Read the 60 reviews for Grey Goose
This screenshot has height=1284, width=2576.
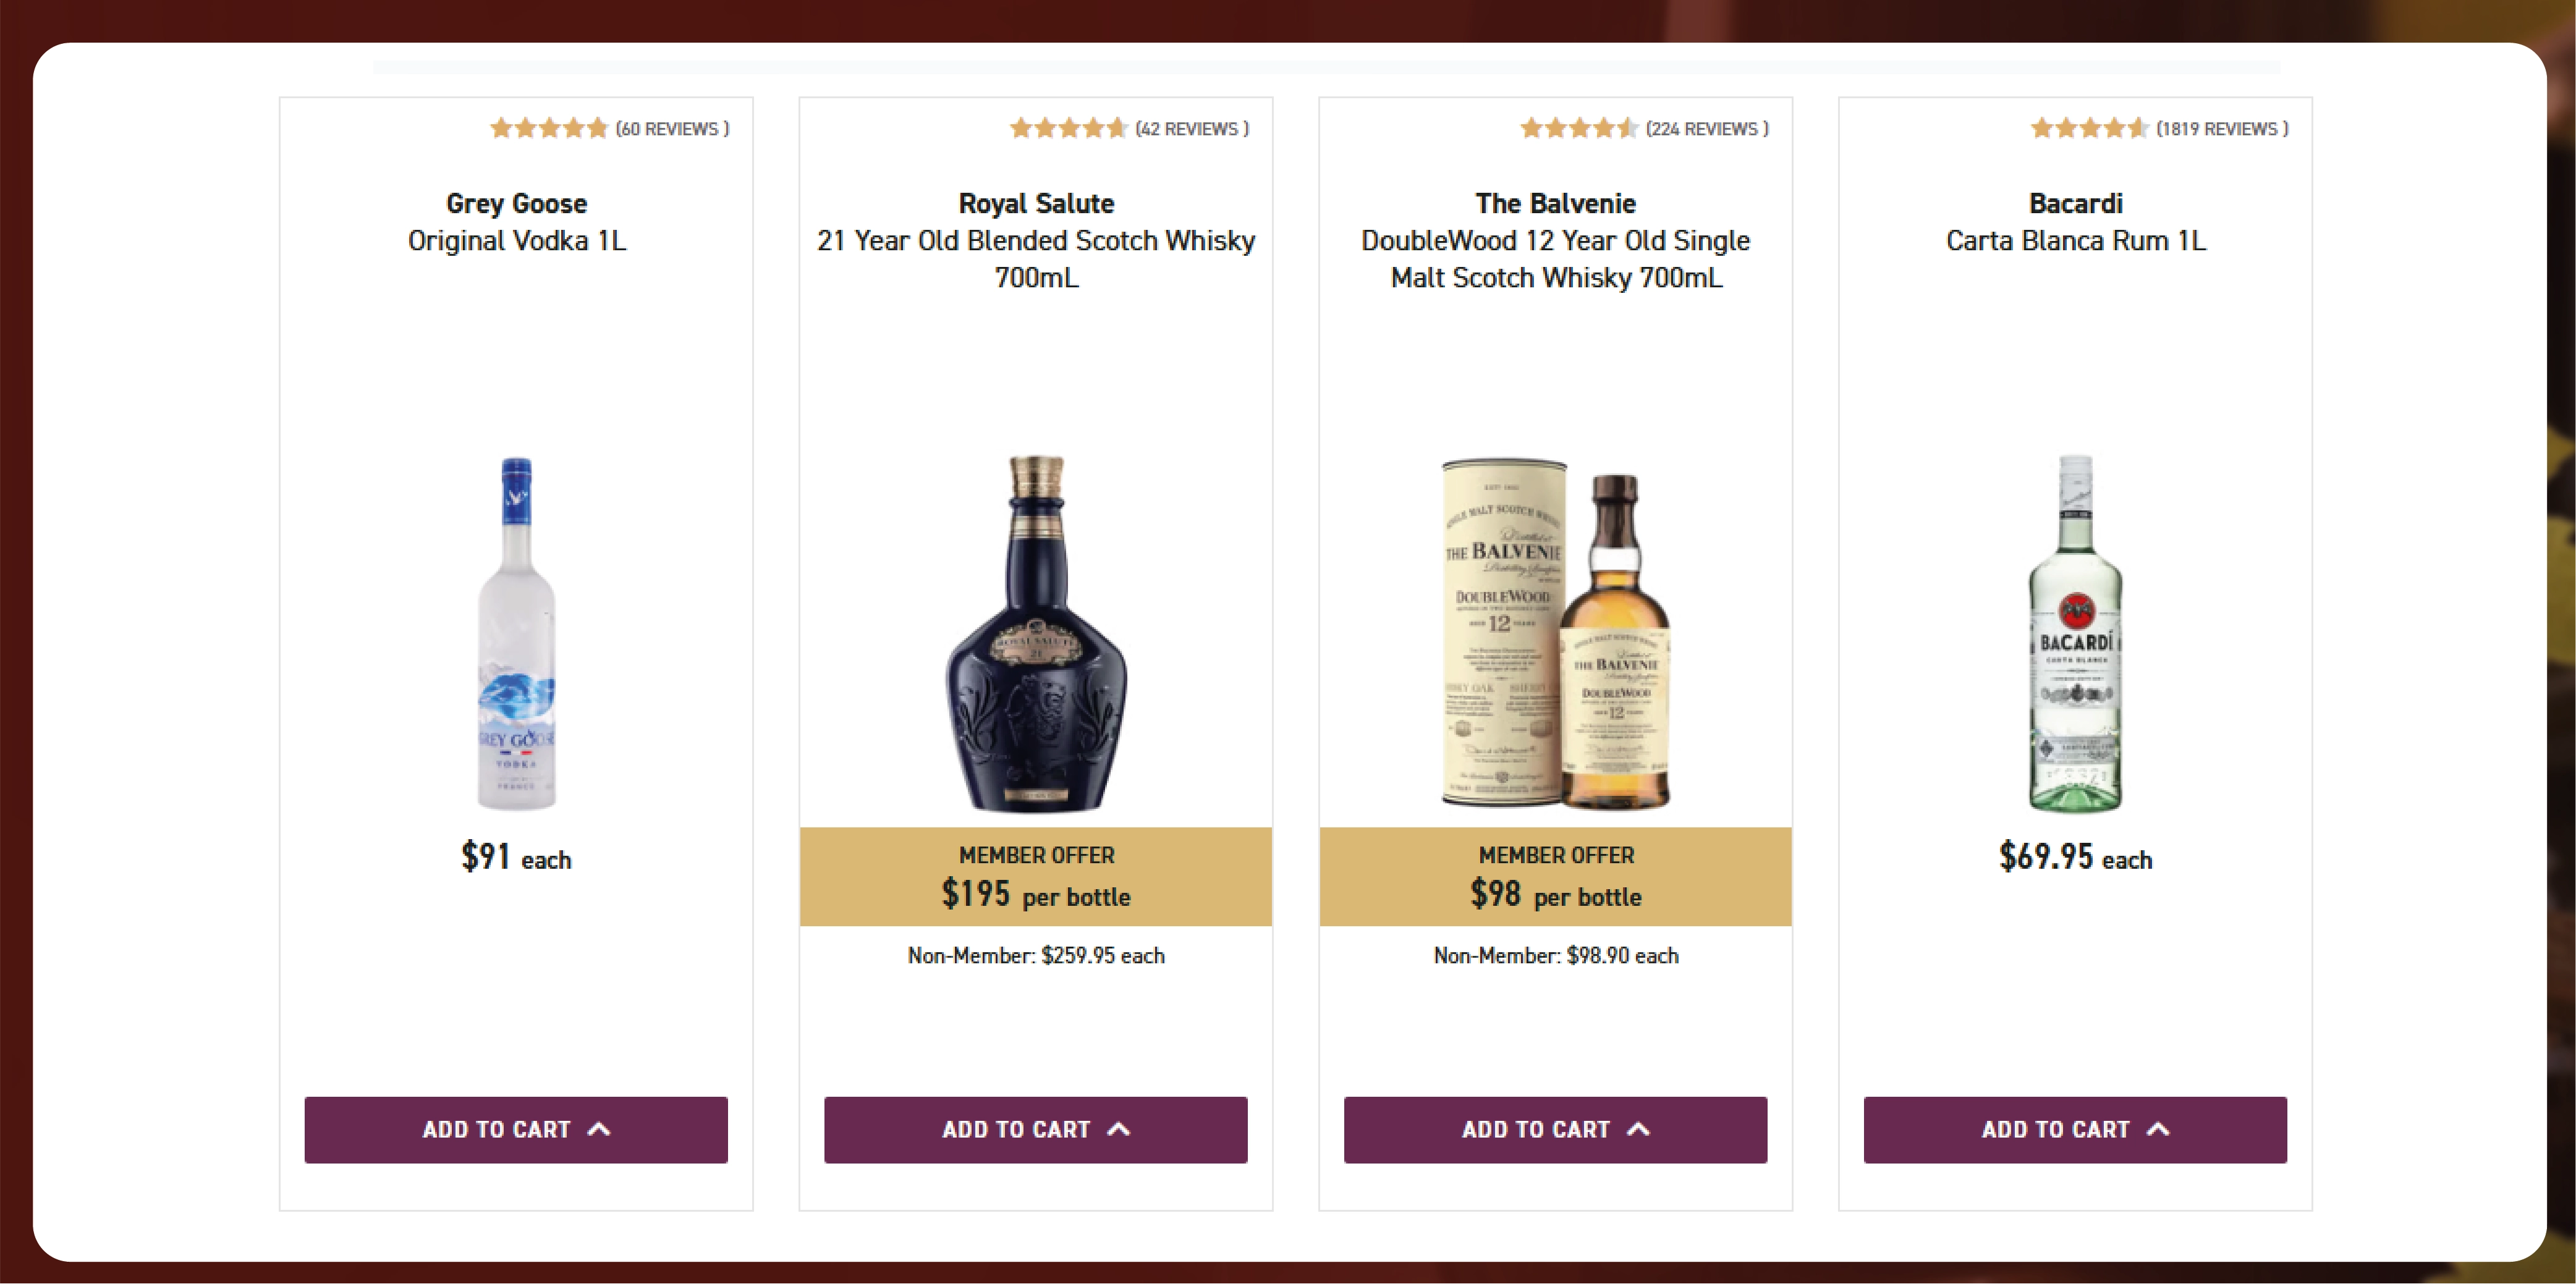pos(672,129)
